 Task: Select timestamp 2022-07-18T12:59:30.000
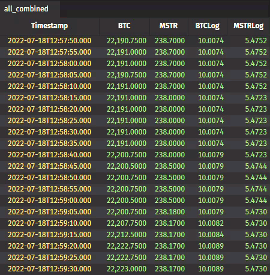tap(50, 269)
